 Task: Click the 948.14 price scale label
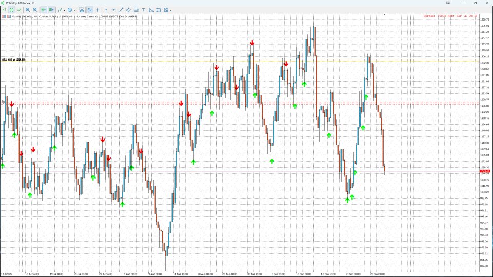point(484,216)
